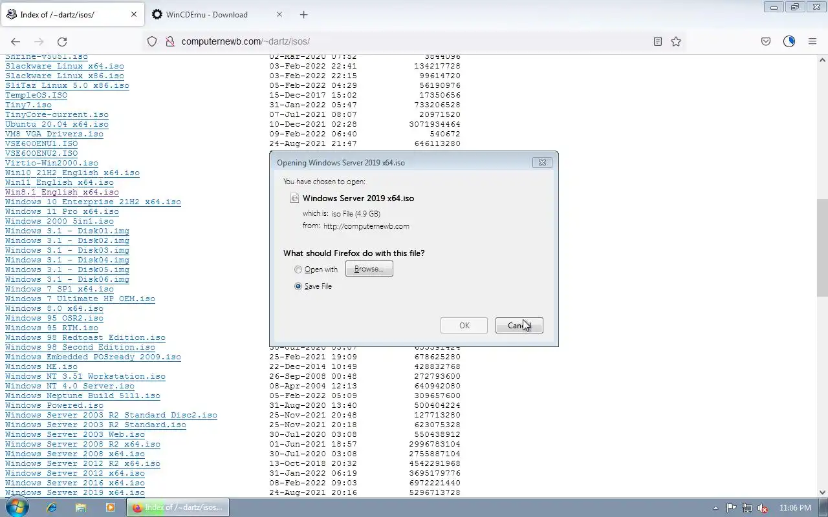Viewport: 828px width, 517px height.
Task: Open the Windows 3.1 - Disk01.img link
Action: coord(67,231)
